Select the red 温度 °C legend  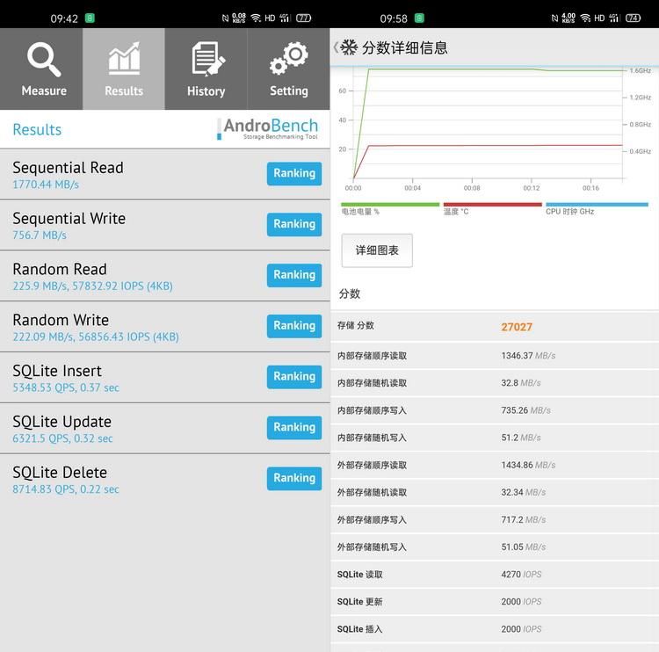click(x=493, y=208)
